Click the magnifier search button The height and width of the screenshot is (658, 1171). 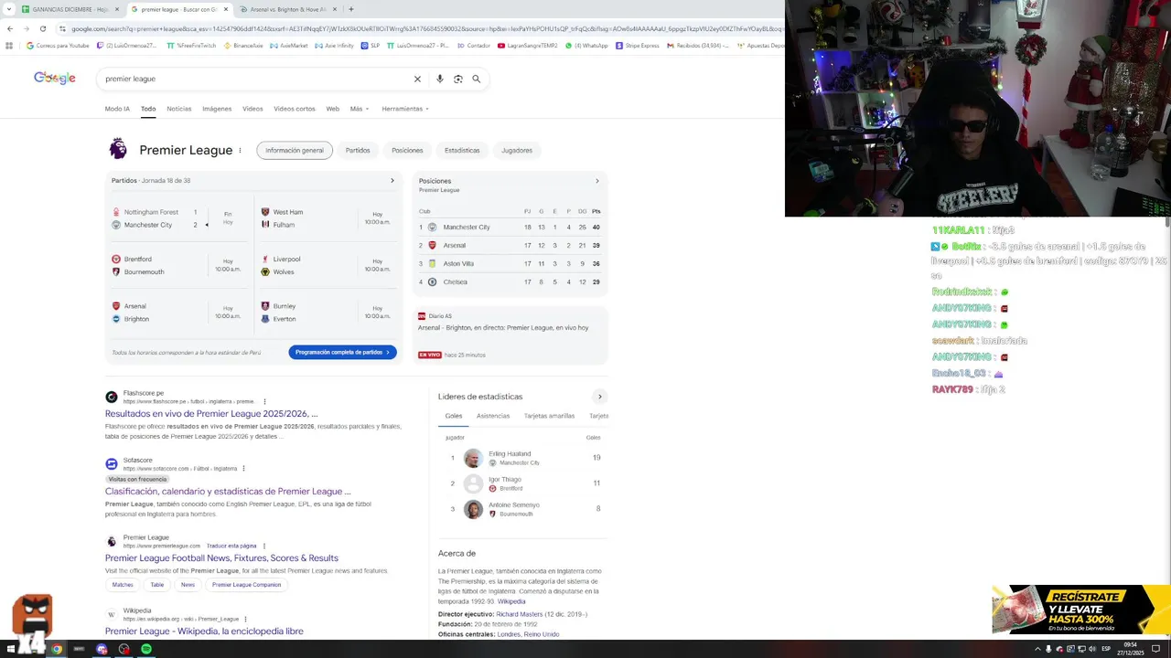pyautogui.click(x=477, y=79)
